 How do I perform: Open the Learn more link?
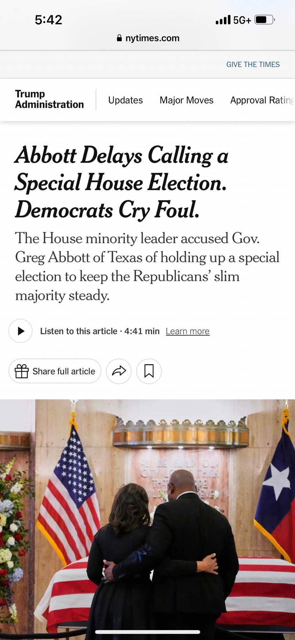click(x=187, y=331)
